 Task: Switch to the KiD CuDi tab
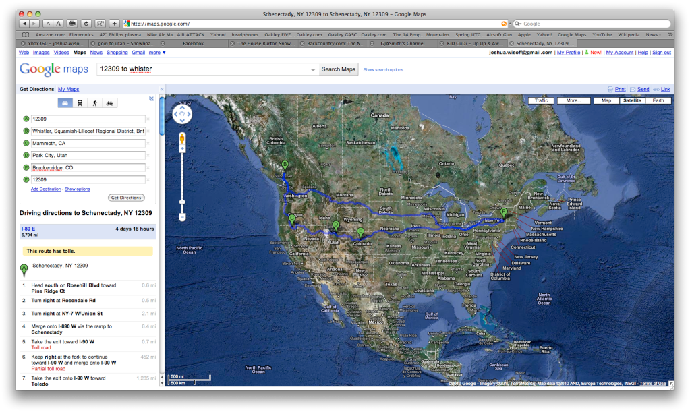pyautogui.click(x=473, y=44)
